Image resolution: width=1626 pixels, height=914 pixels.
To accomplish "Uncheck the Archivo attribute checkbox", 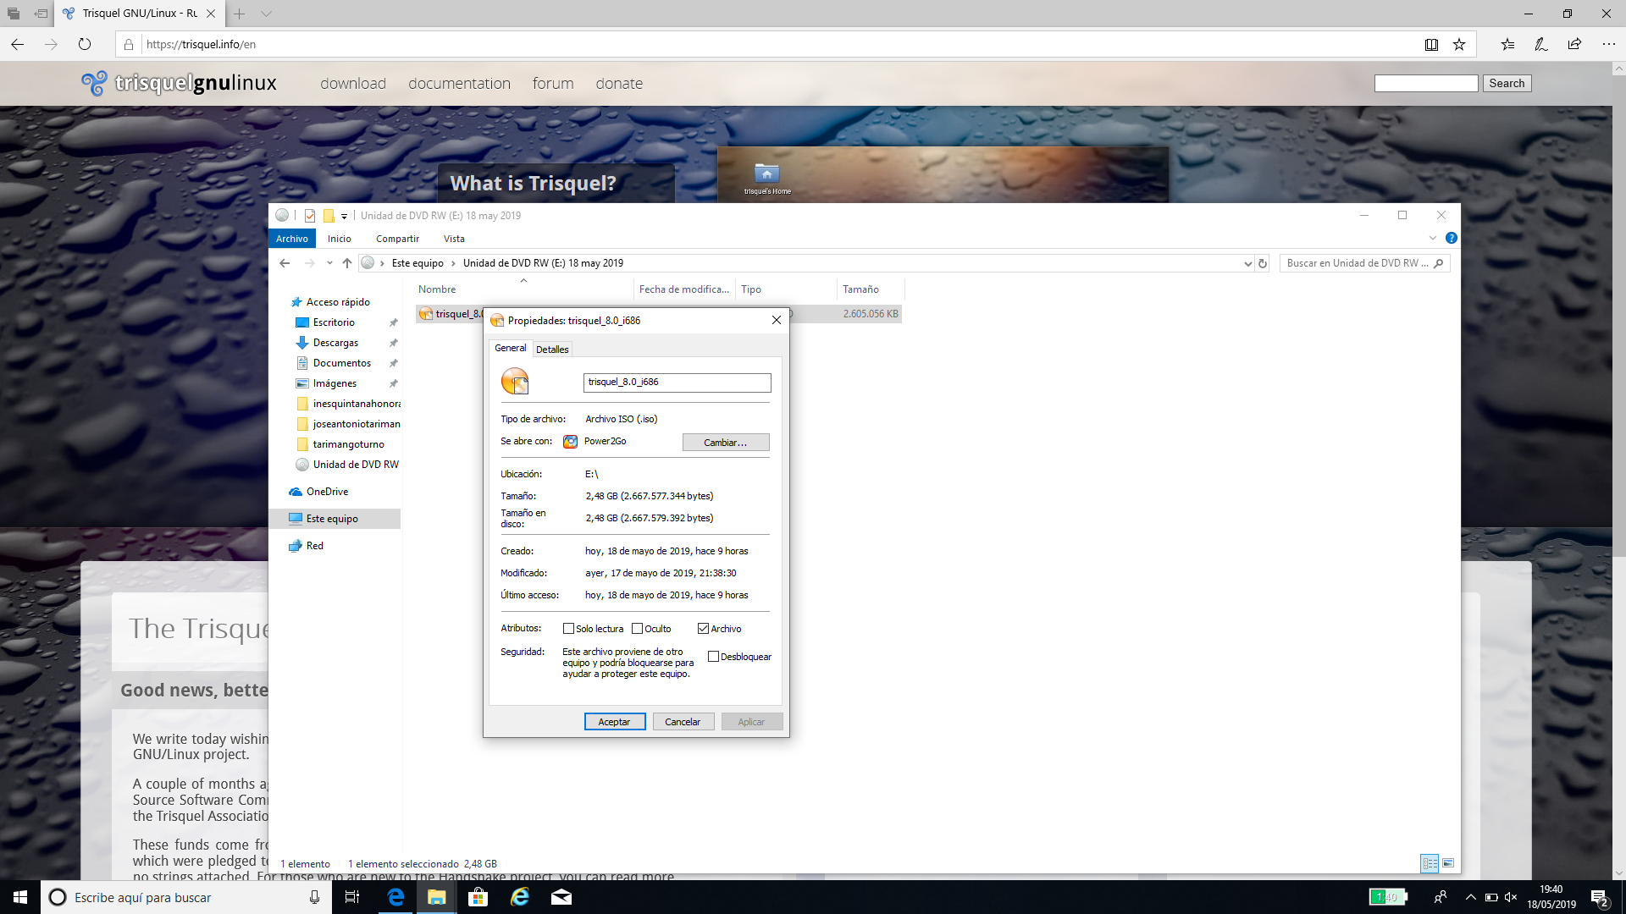I will (703, 629).
